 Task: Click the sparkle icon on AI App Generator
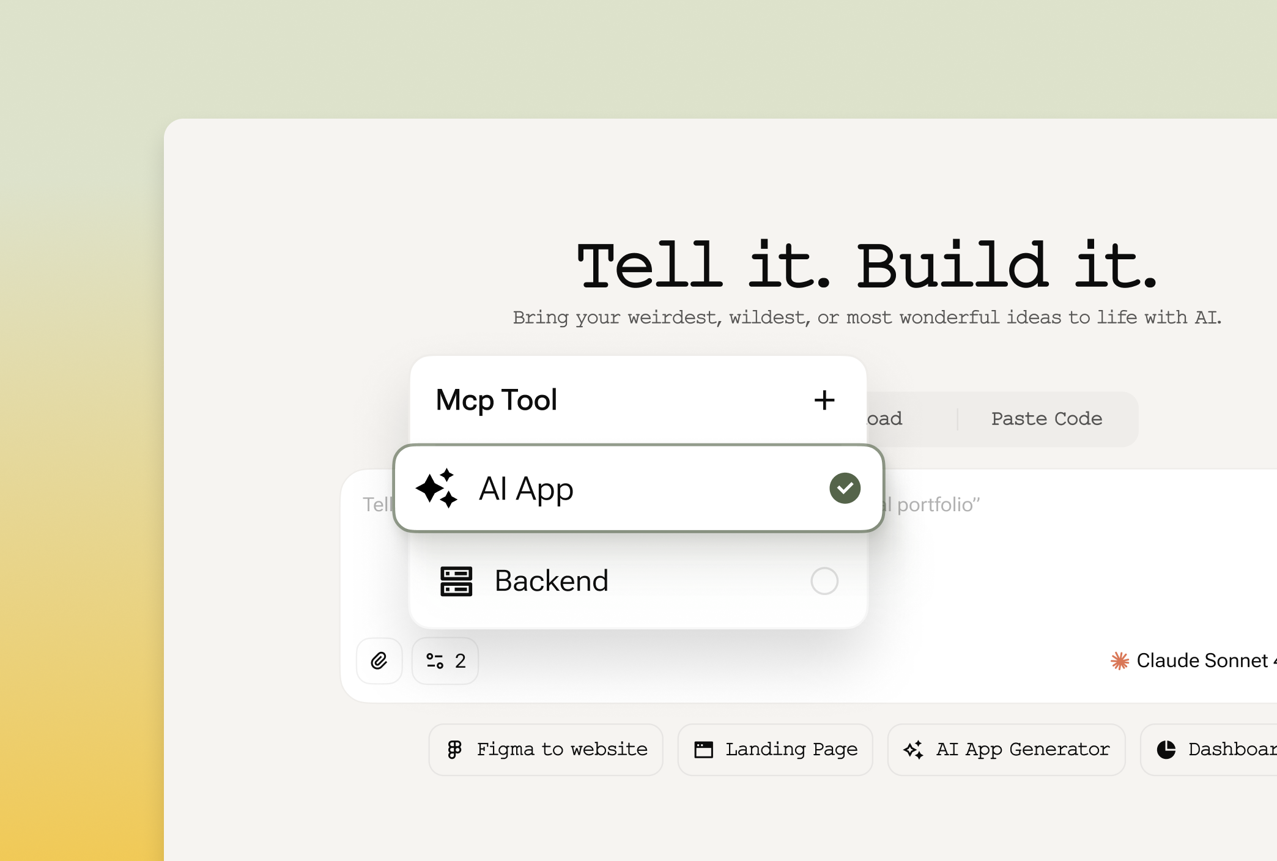(913, 749)
